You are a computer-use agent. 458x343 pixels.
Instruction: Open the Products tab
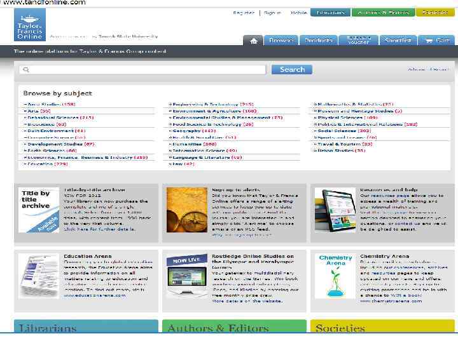coord(319,40)
